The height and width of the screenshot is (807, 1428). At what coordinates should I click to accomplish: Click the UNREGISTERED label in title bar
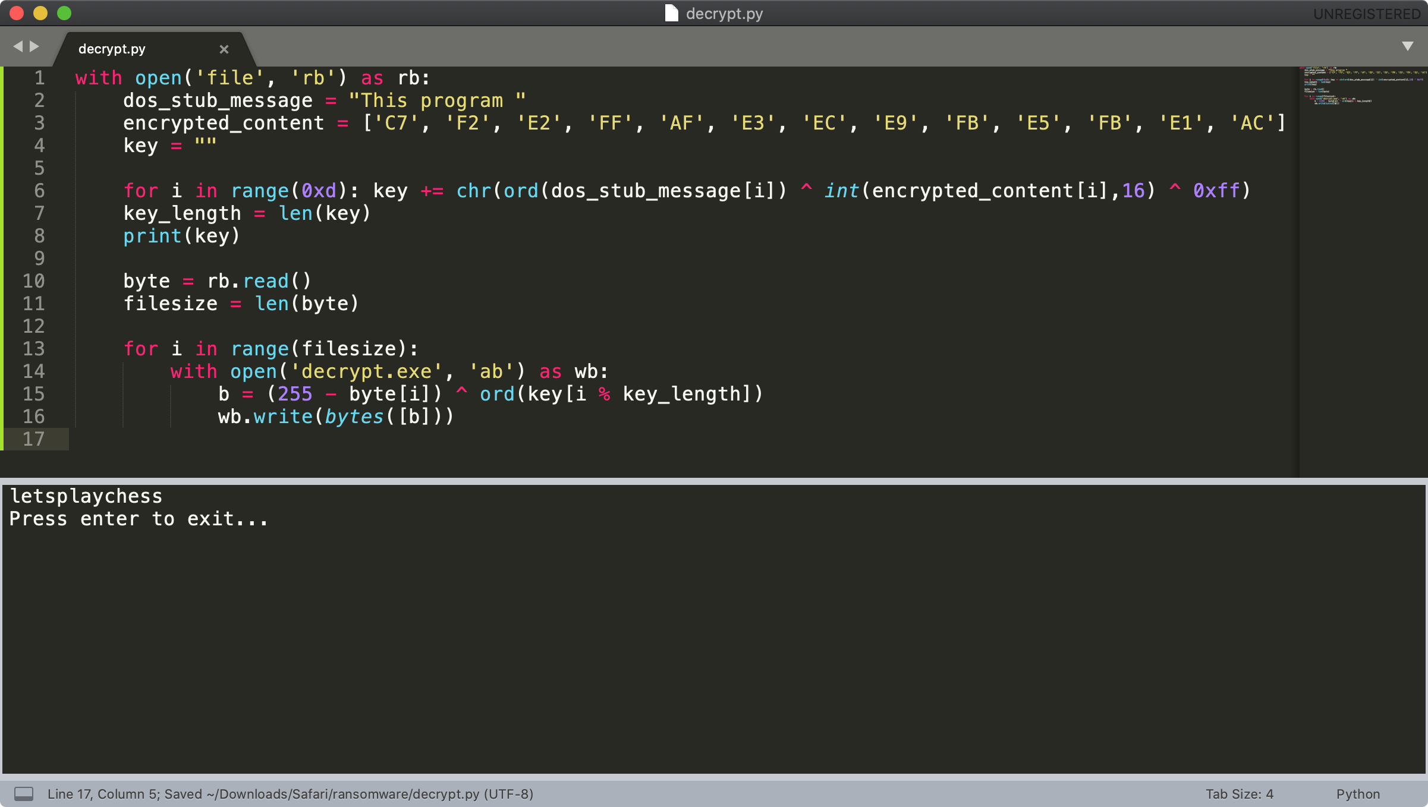[x=1366, y=14]
